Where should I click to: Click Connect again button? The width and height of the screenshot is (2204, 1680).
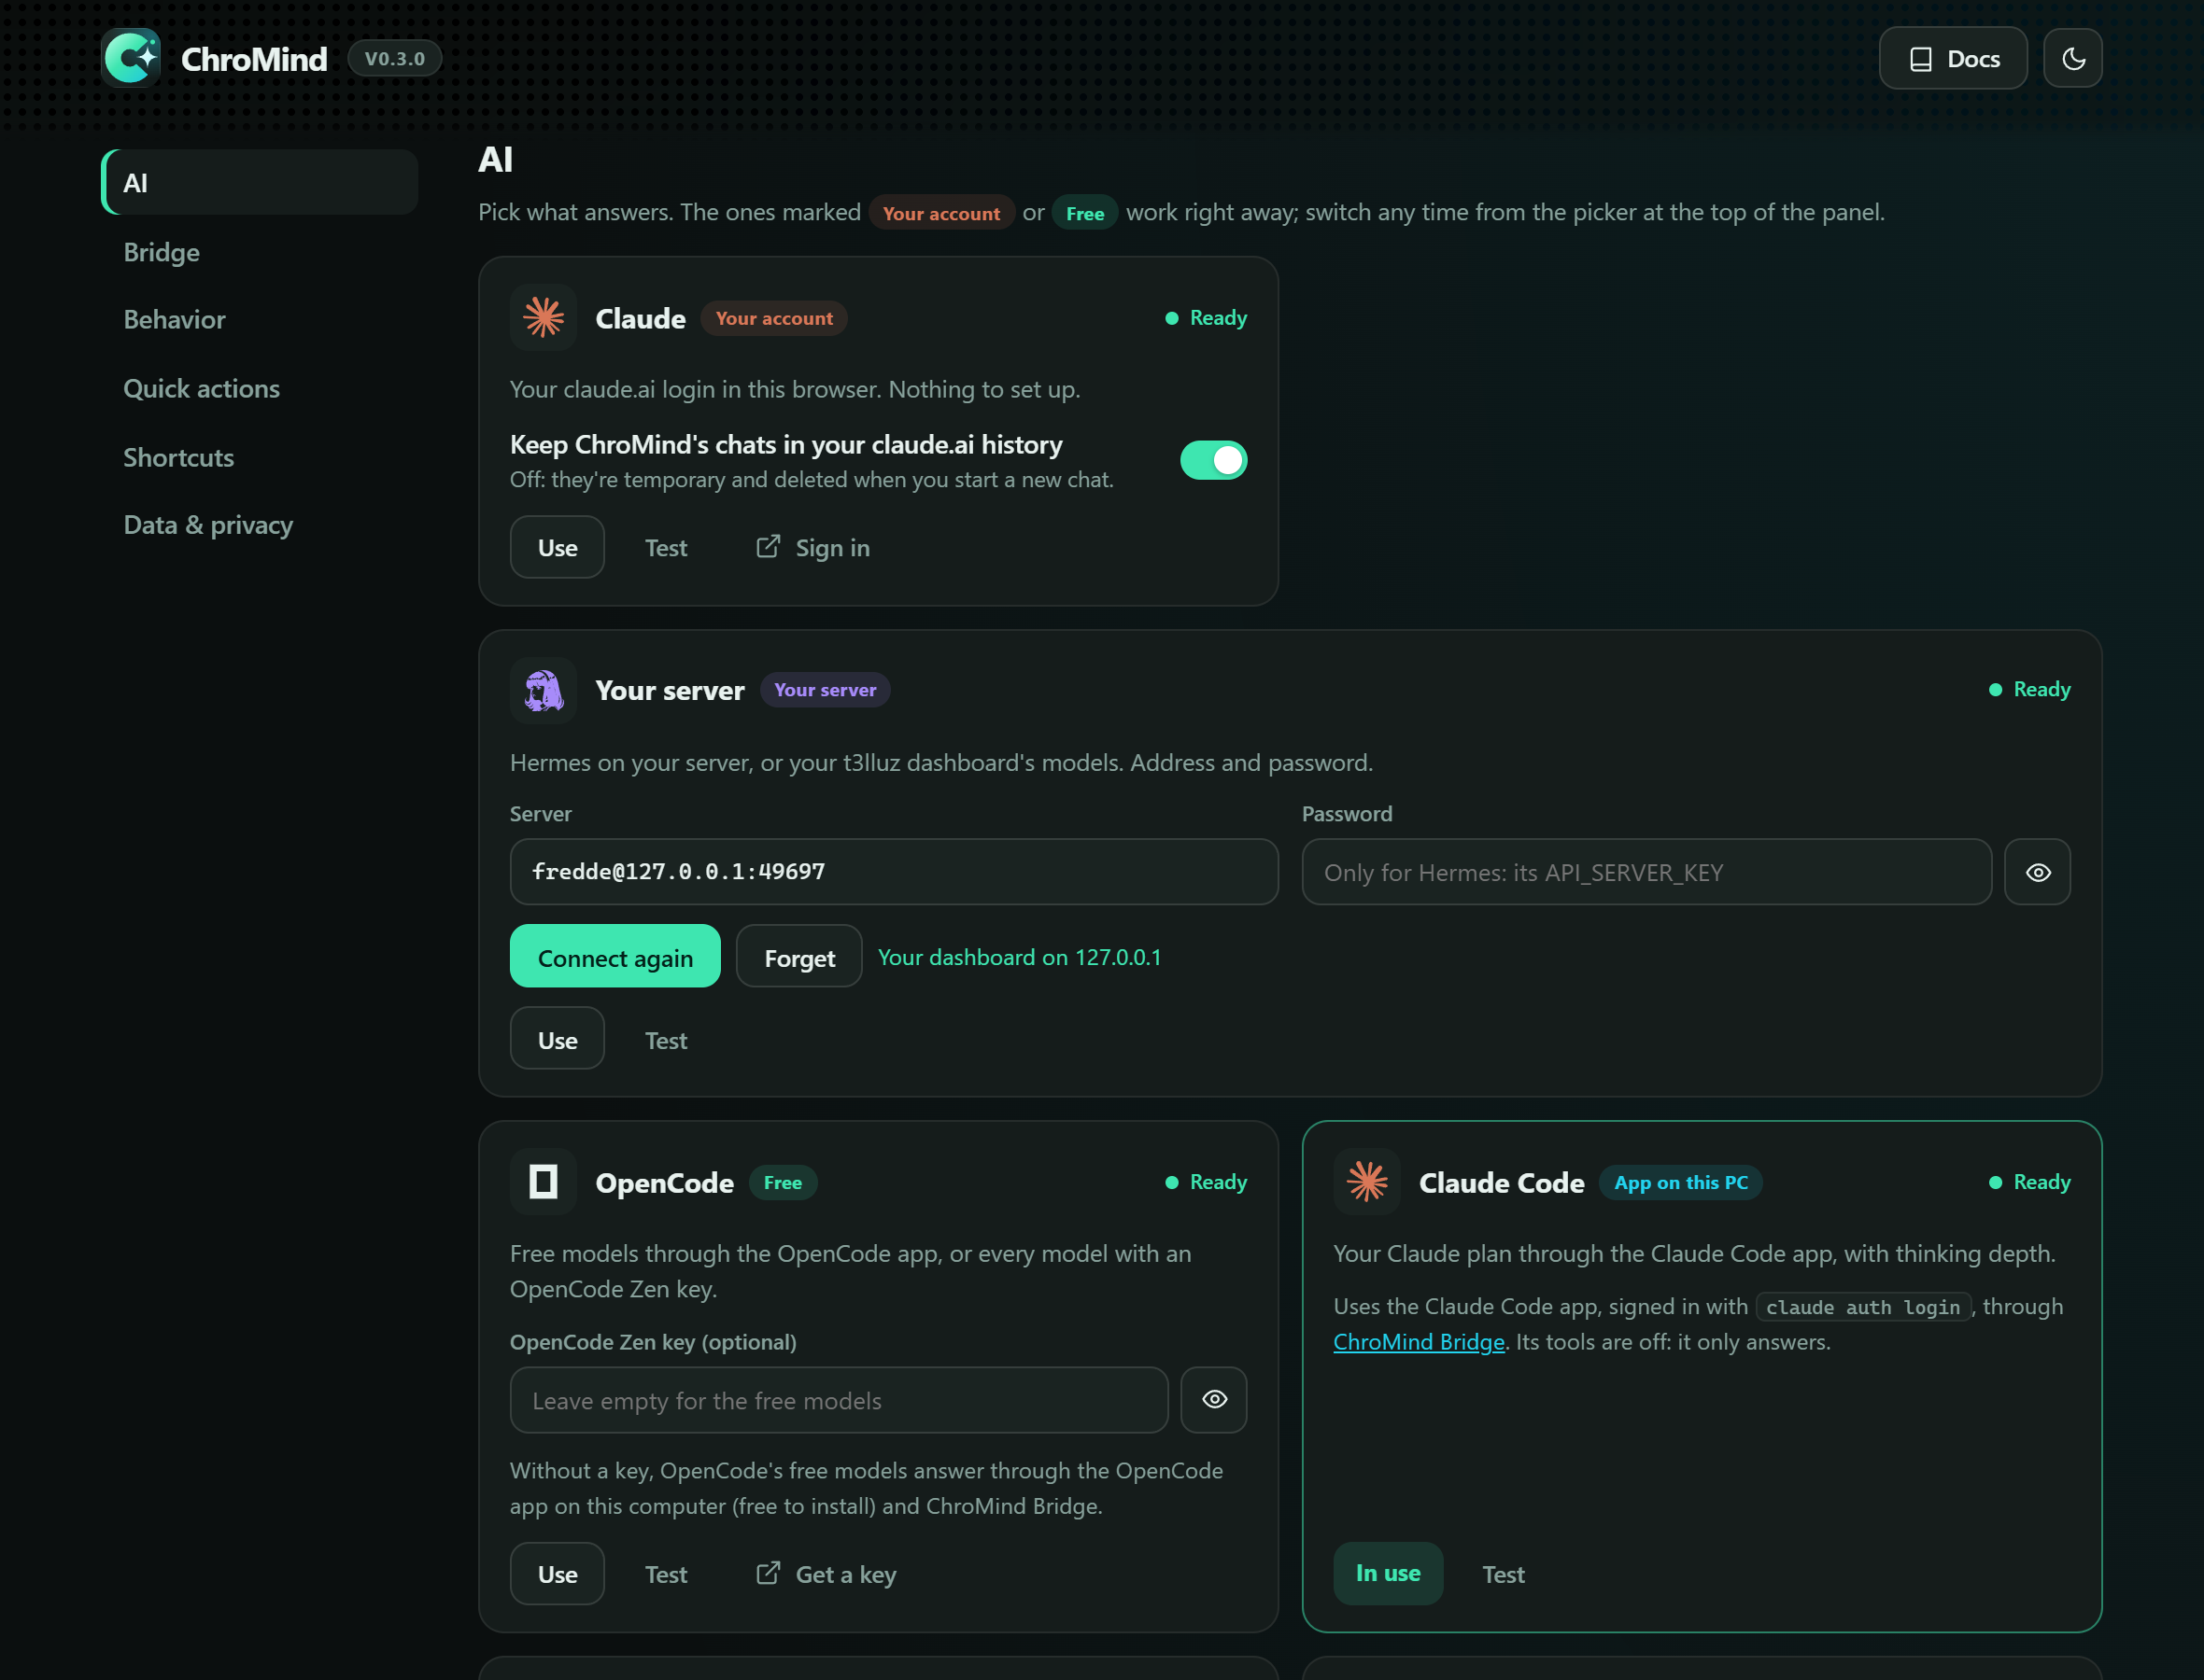[x=615, y=956]
